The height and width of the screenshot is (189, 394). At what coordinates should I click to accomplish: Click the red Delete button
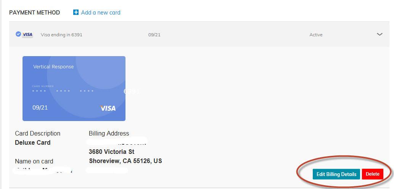[372, 174]
